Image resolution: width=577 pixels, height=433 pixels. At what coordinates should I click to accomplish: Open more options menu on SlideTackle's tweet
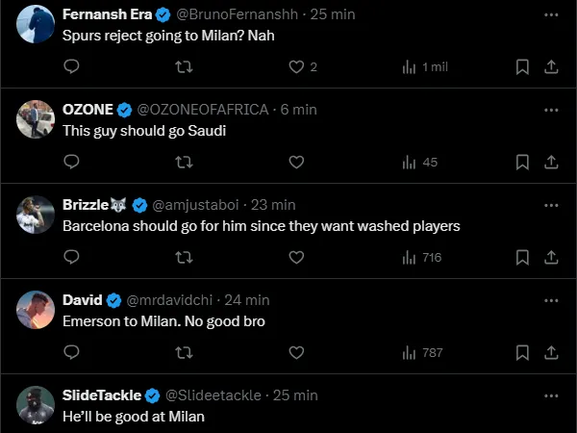pos(551,395)
